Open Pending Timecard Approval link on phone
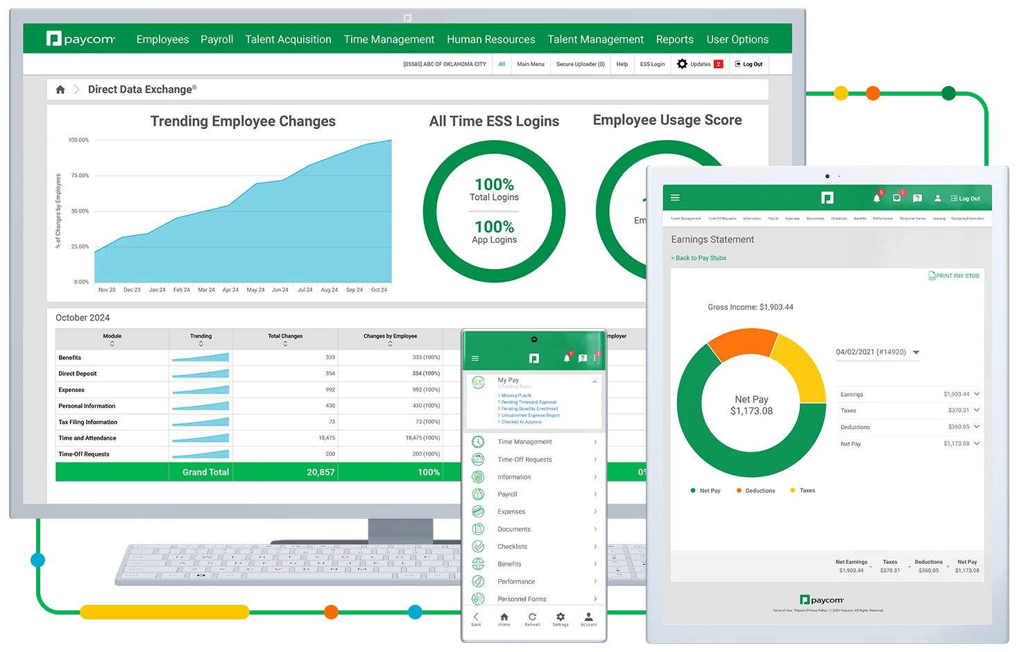 527,402
